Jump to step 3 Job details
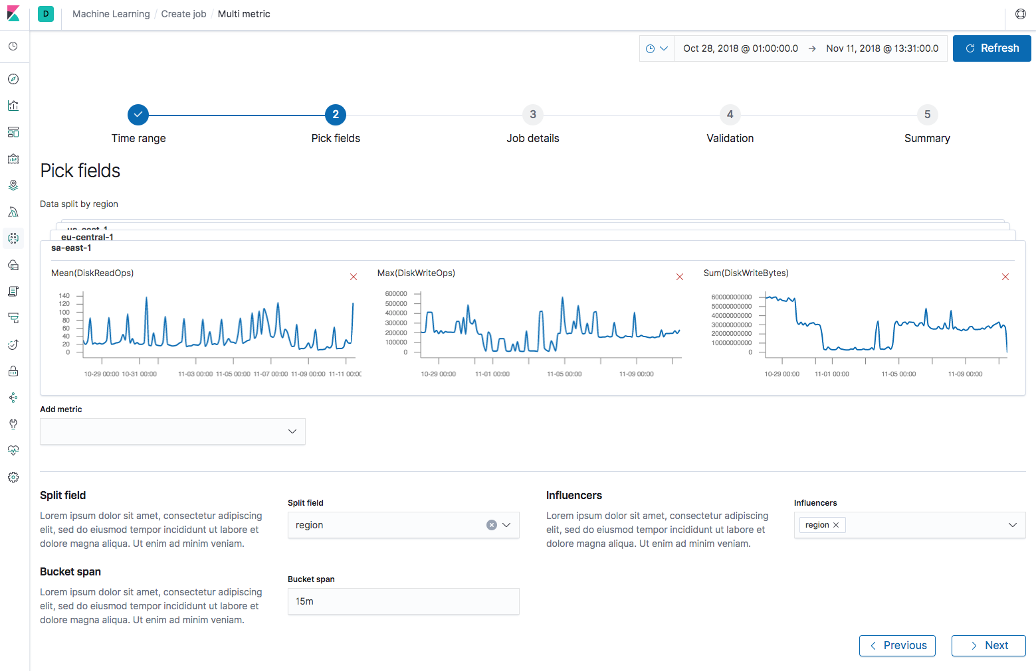The image size is (1036, 671). click(533, 115)
